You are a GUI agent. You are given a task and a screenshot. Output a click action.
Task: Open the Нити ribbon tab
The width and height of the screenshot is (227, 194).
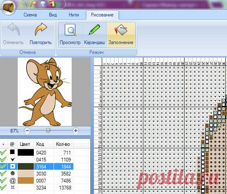pos(74,15)
